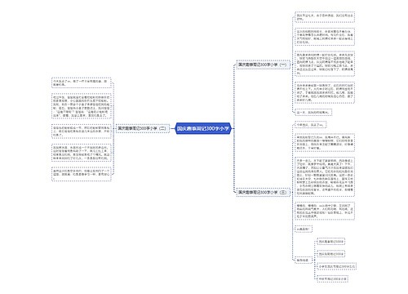Viewport: 408px width, 294px height.
Task: Click the connector joint left of branch（二）
Action: [x=114, y=128]
